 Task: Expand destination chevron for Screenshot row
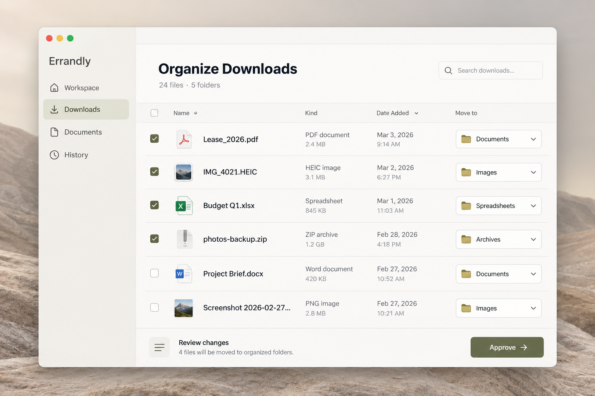pos(533,308)
